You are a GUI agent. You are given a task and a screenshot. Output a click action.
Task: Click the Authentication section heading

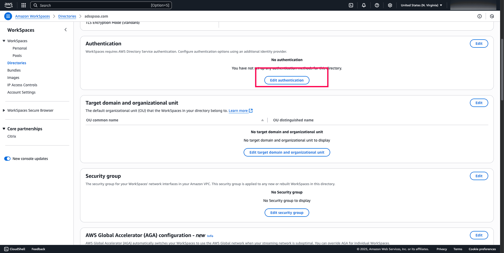coord(103,44)
